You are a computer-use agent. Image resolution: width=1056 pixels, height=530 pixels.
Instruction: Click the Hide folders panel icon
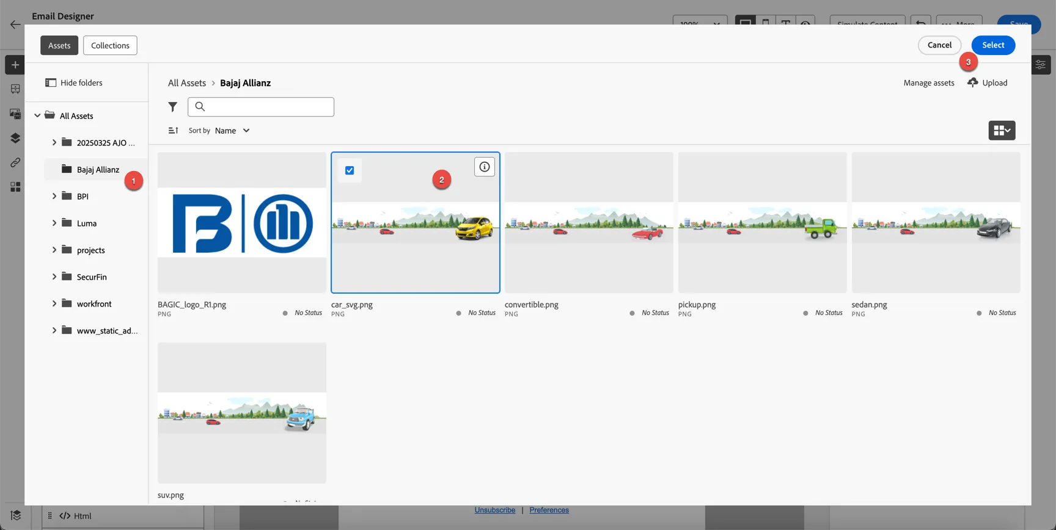51,82
